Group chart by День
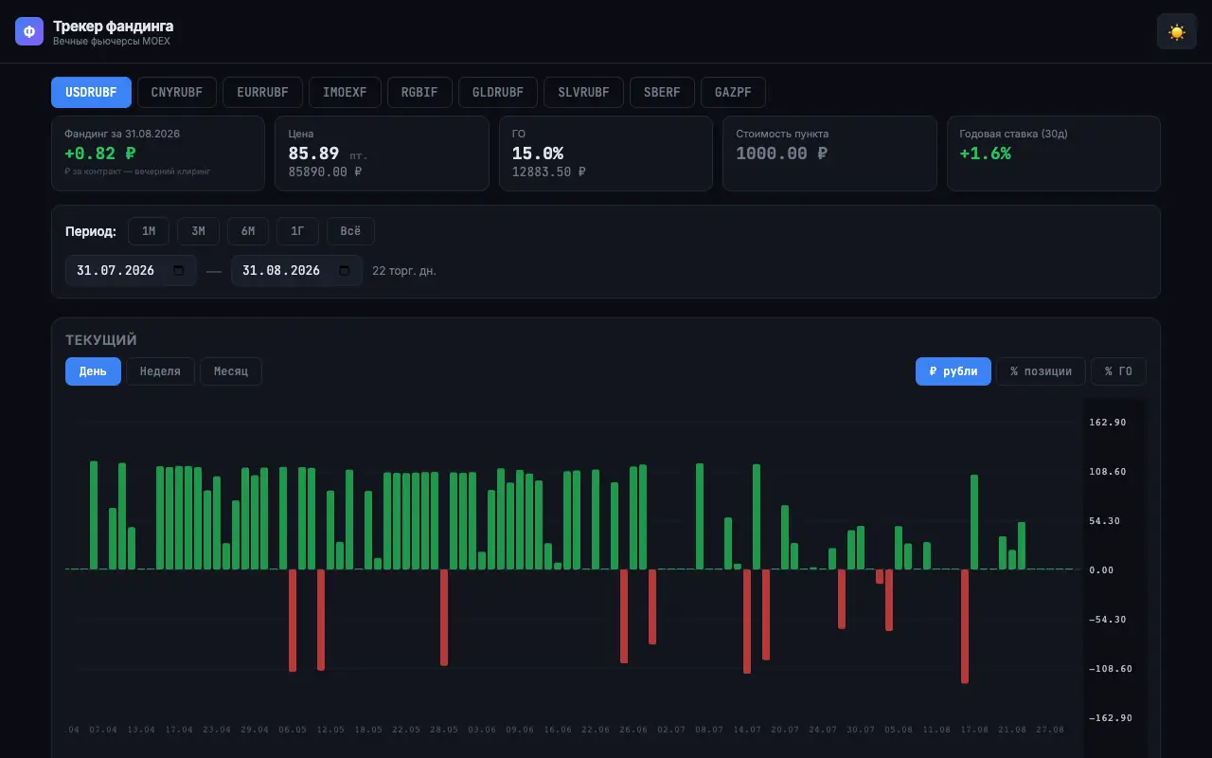 click(x=93, y=371)
